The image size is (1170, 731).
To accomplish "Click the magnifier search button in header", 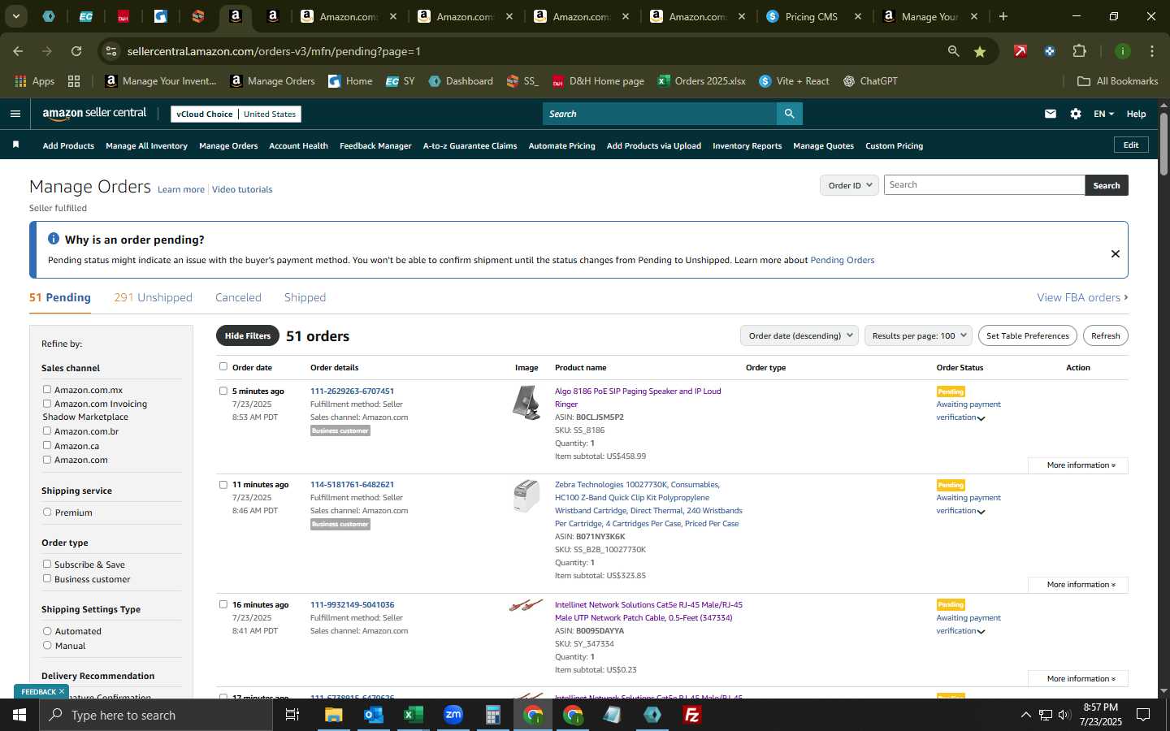I will 789,114.
